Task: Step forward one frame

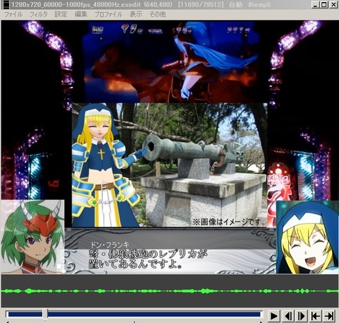Action: [302, 316]
